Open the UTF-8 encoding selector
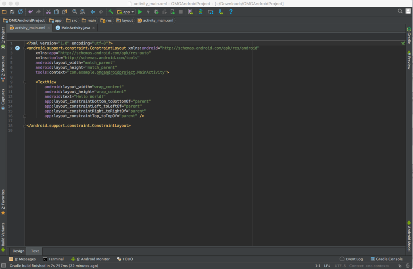The width and height of the screenshot is (413, 269). point(340,266)
